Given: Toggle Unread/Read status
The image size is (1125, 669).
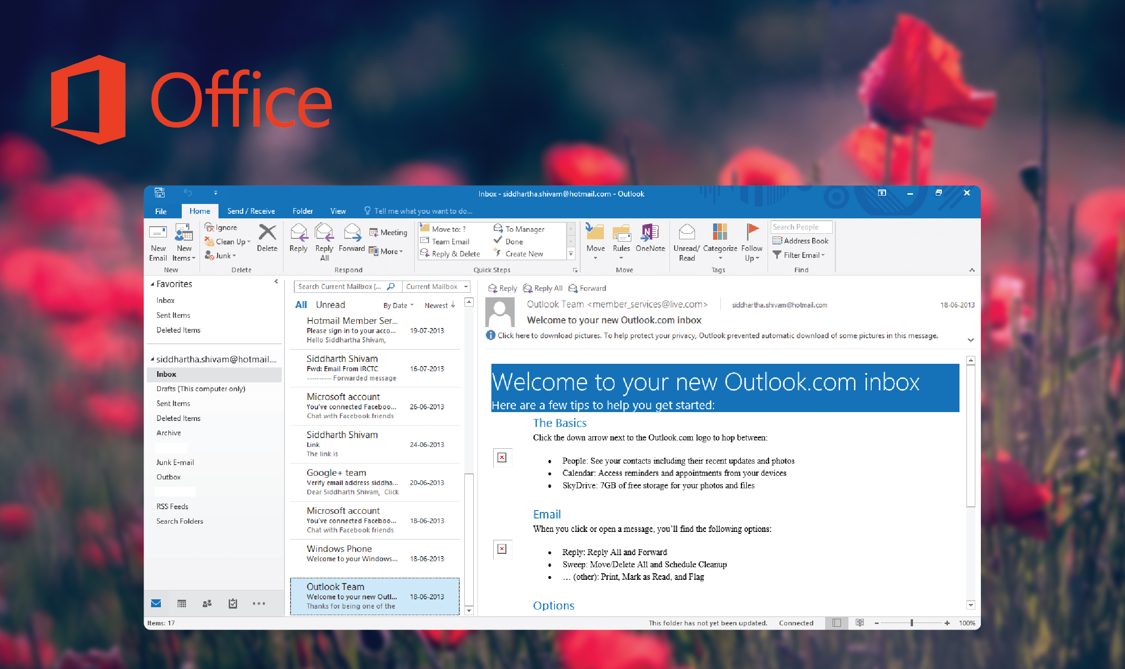Looking at the screenshot, I should (687, 243).
